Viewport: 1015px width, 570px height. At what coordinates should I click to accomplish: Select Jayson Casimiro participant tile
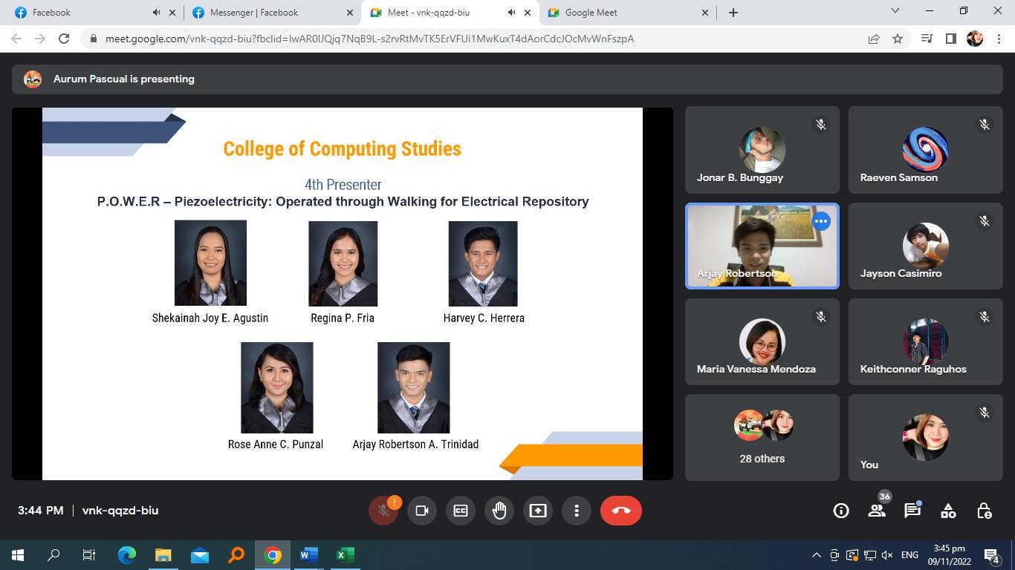tap(925, 246)
